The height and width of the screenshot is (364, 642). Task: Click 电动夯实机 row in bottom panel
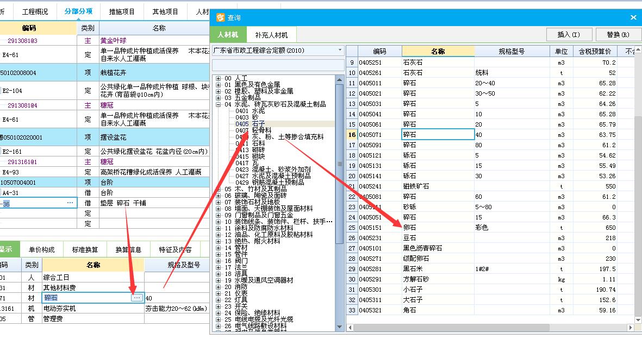click(x=105, y=309)
